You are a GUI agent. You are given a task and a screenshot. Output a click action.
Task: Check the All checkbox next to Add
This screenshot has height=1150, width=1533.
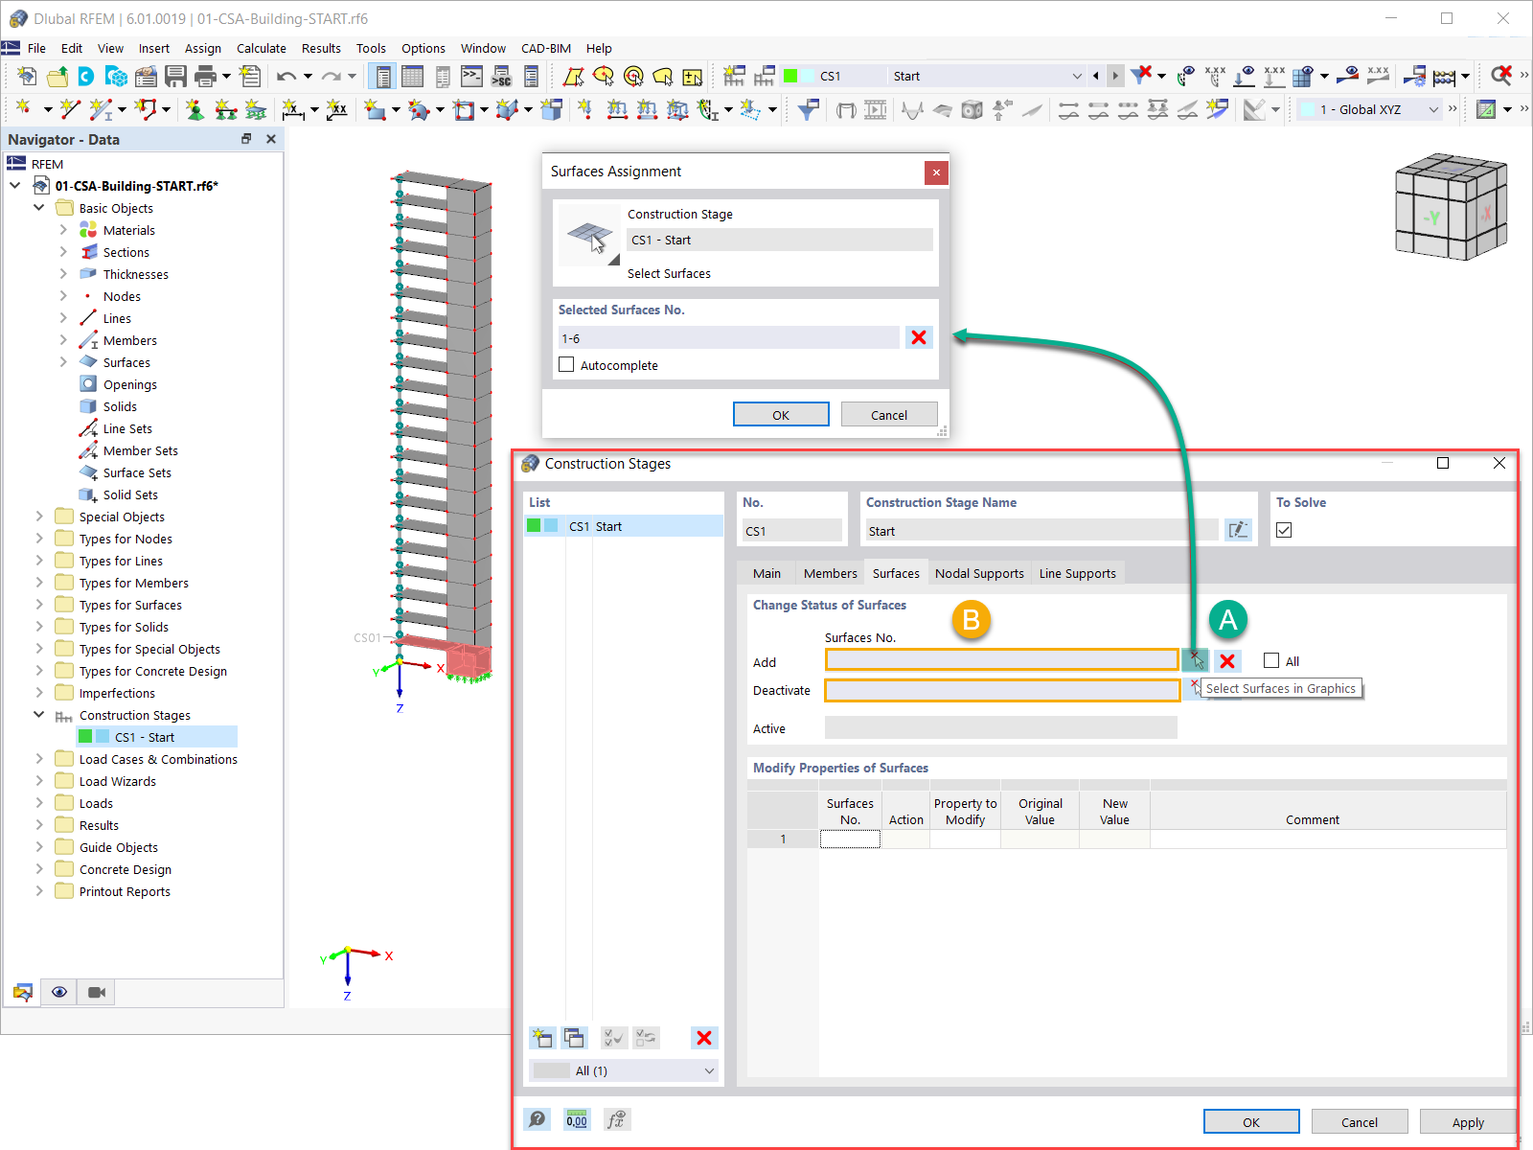pyautogui.click(x=1271, y=660)
